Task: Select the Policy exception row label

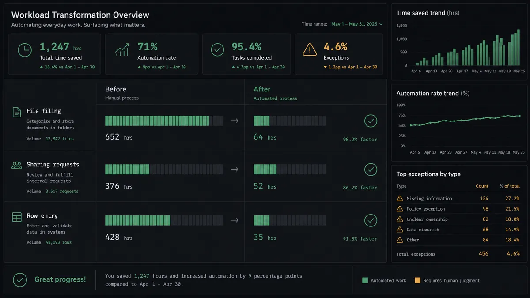Action: pos(426,209)
